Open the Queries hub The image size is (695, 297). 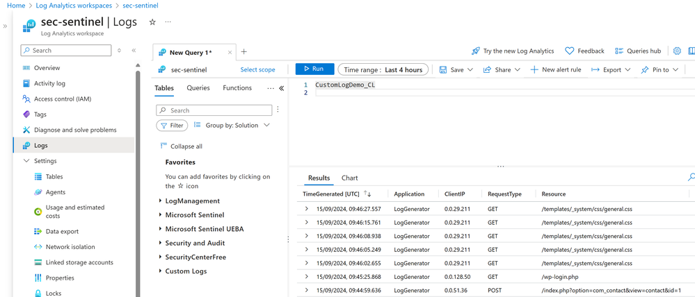click(x=638, y=51)
